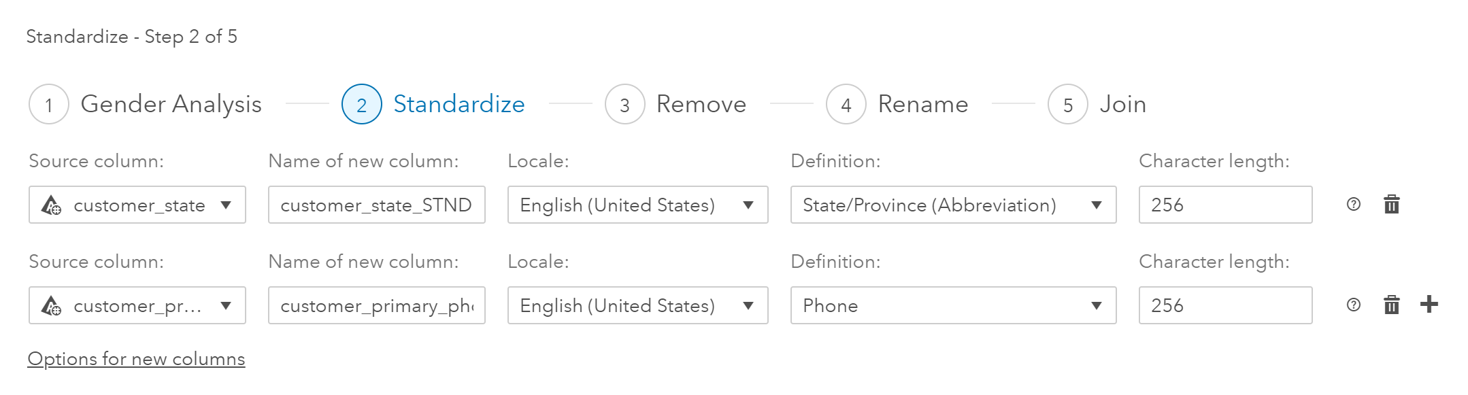The width and height of the screenshot is (1468, 395).
Task: Go to step 1 Gender Analysis
Action: pyautogui.click(x=49, y=105)
